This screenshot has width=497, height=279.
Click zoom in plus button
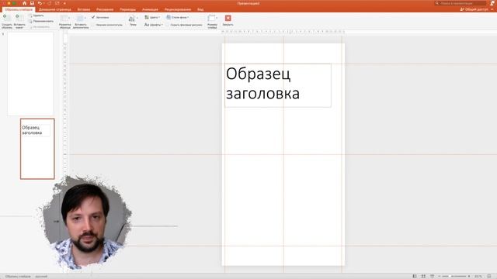(x=469, y=276)
